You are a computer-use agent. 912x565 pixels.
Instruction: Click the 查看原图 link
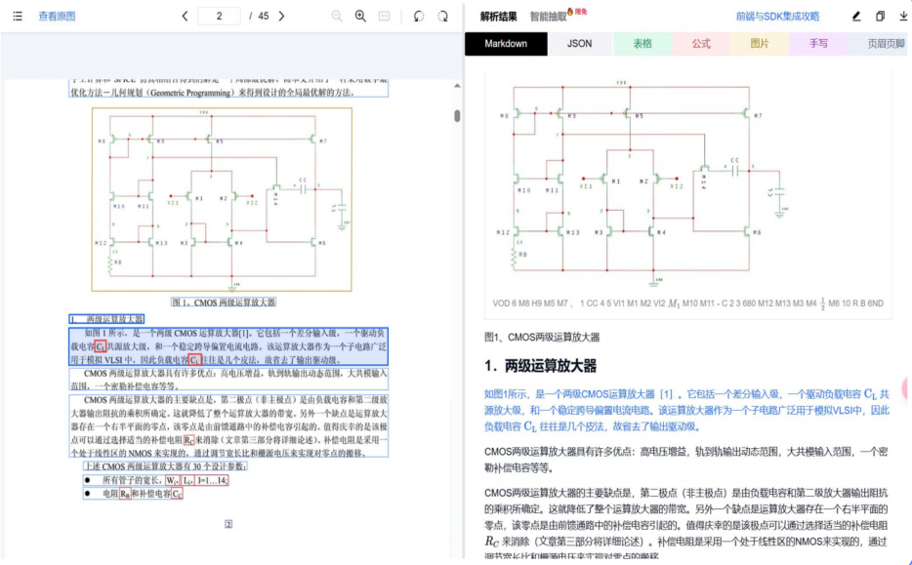(x=57, y=17)
